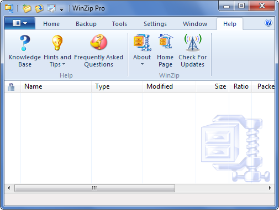Click the Hints and Tips lightbulb icon
Viewport: 279px width, 210px height.
pos(57,43)
